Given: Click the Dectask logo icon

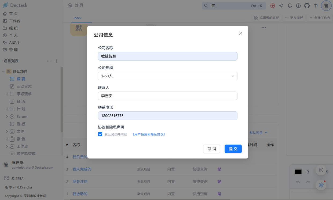Looking at the screenshot, I should 5,5.
